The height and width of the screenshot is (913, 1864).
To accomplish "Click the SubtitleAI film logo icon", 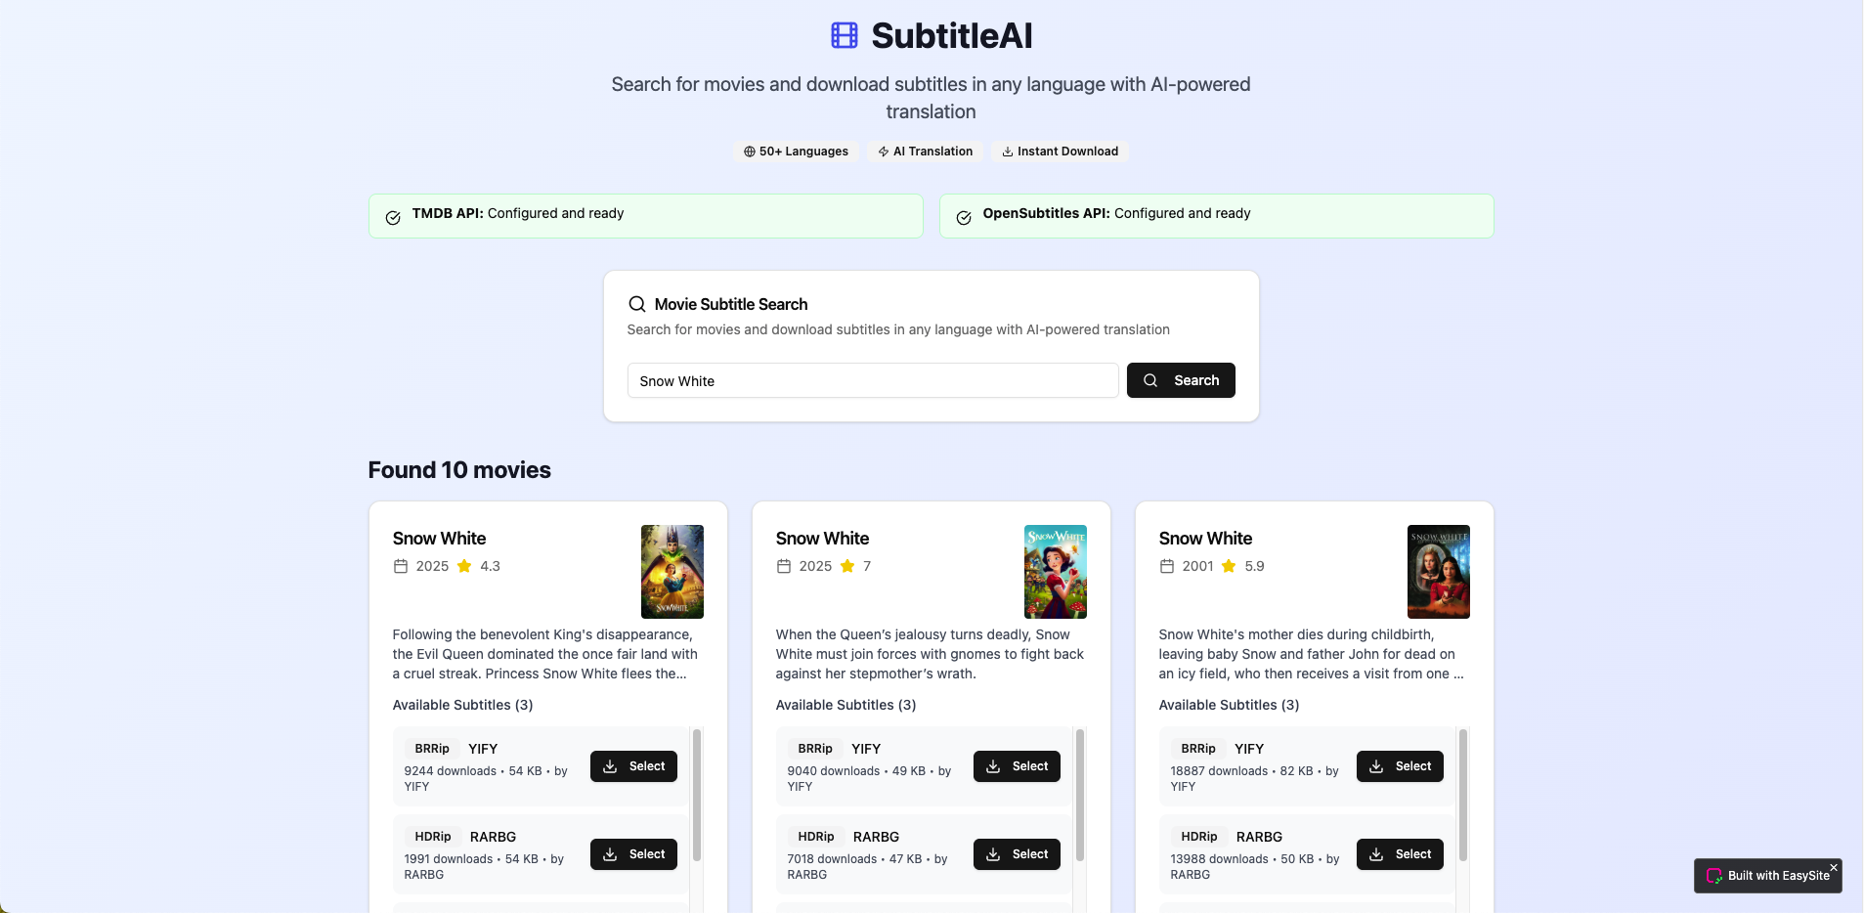I will click(845, 35).
